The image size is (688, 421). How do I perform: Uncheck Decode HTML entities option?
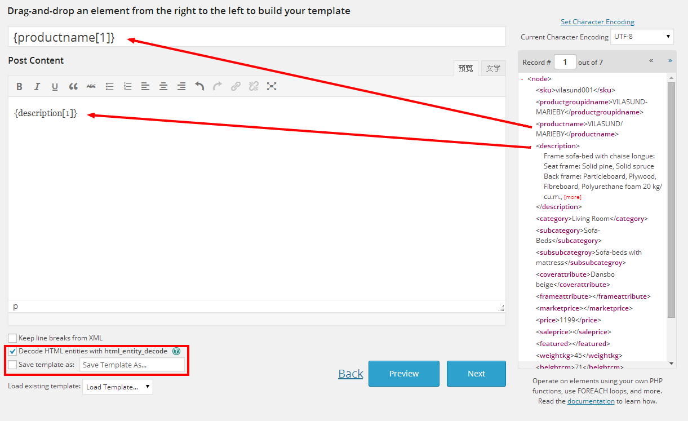click(12, 351)
